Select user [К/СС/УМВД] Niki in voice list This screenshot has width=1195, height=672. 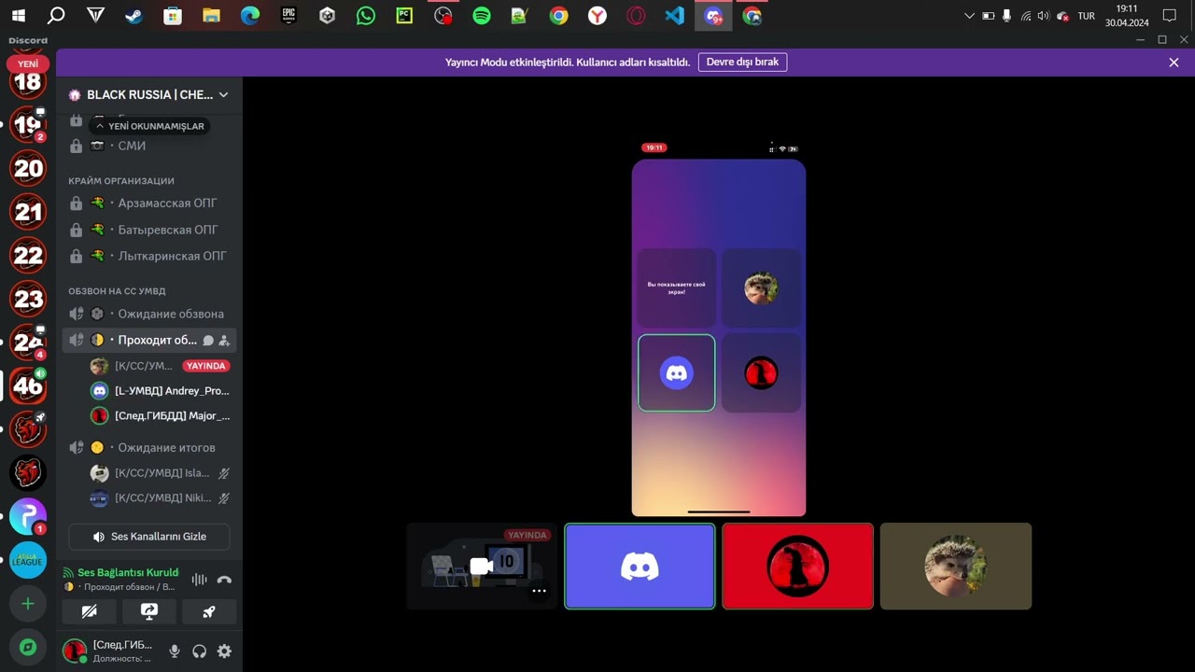pyautogui.click(x=159, y=498)
